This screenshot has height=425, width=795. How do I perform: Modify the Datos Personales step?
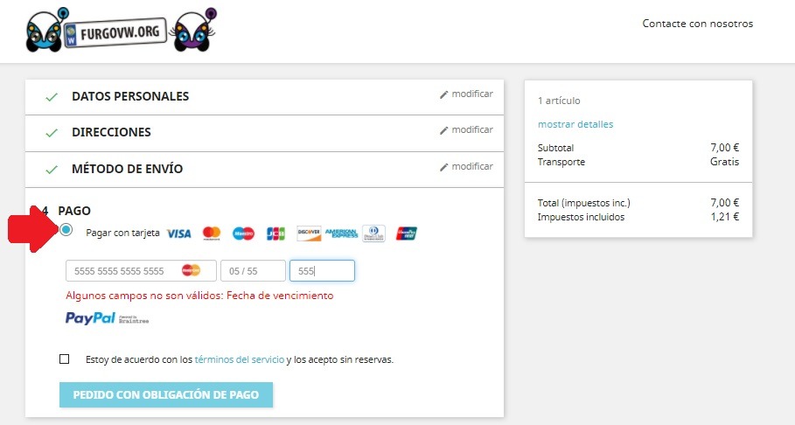coord(466,94)
